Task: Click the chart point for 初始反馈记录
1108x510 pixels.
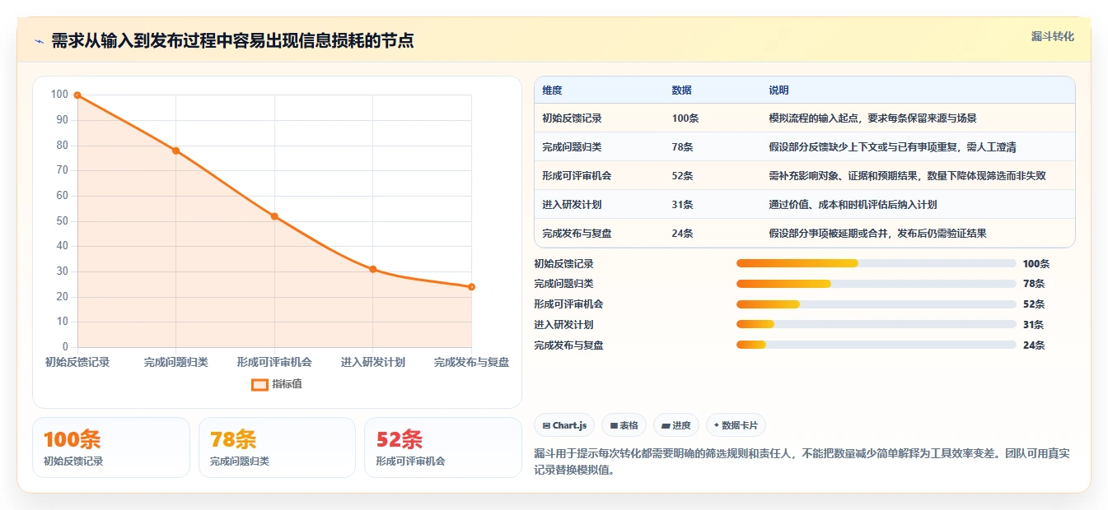Action: pyautogui.click(x=77, y=95)
